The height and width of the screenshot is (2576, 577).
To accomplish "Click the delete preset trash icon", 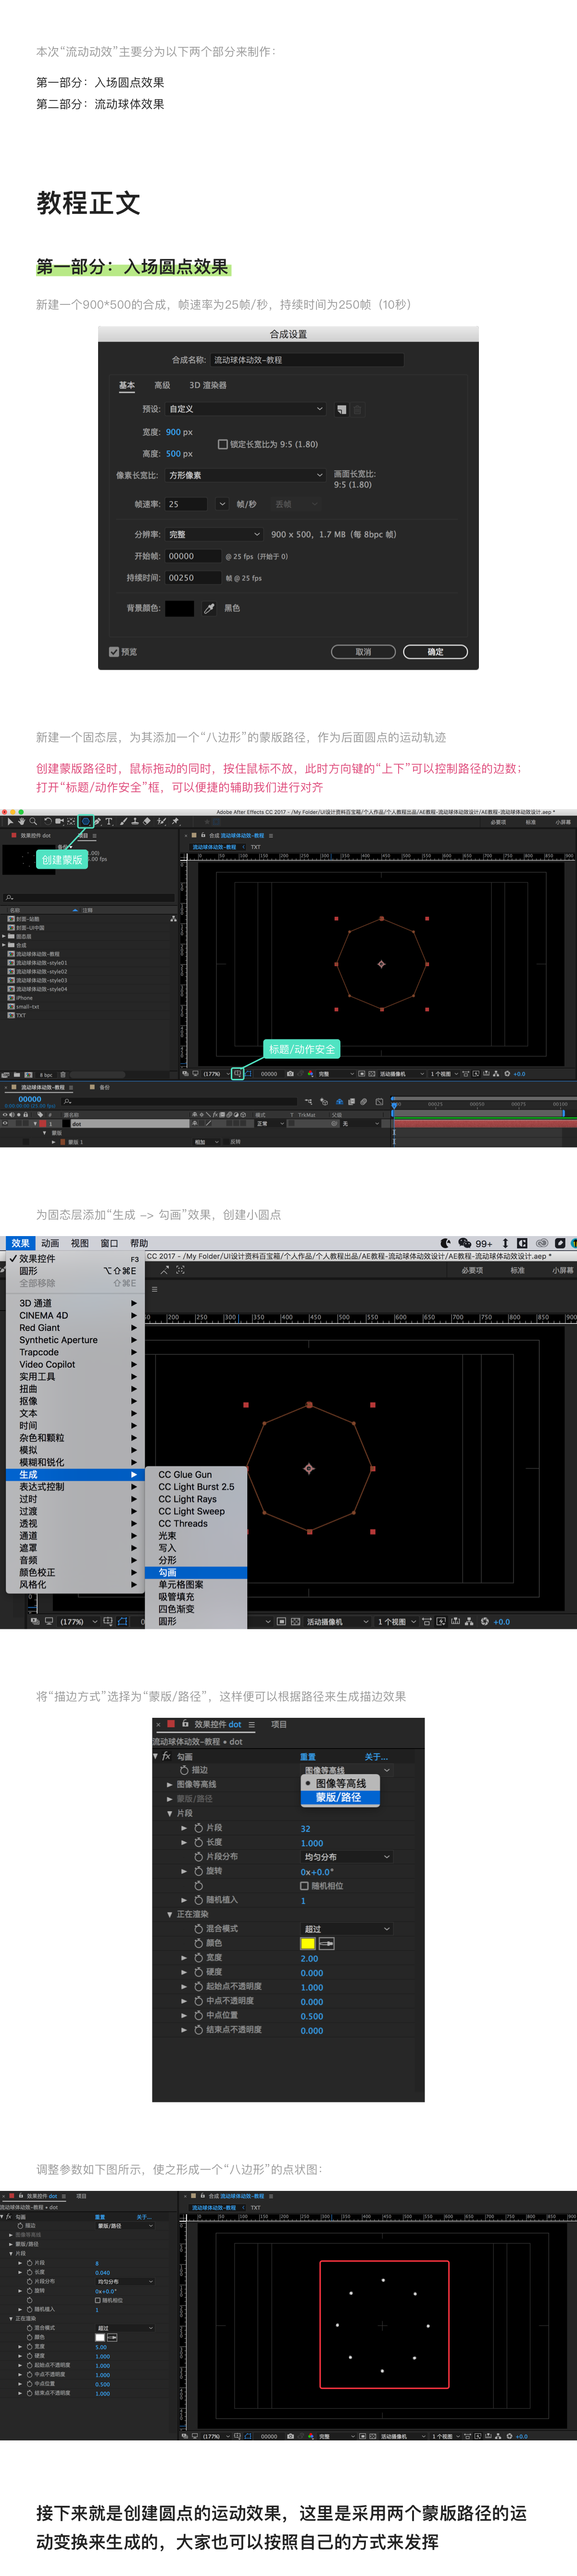I will point(358,409).
